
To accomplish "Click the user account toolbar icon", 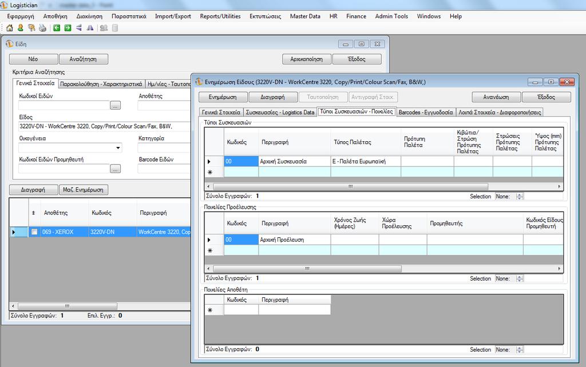I will 20,28.
